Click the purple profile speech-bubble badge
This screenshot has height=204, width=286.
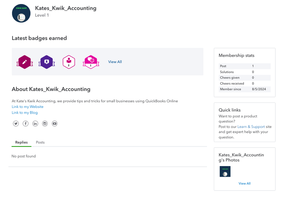(x=47, y=62)
